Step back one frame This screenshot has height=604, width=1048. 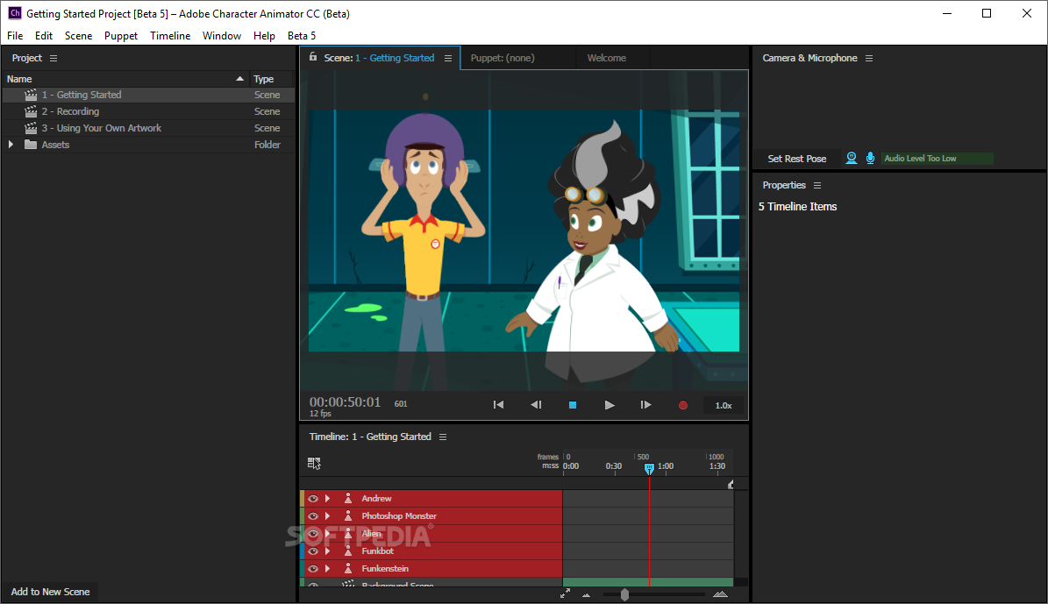pos(536,405)
